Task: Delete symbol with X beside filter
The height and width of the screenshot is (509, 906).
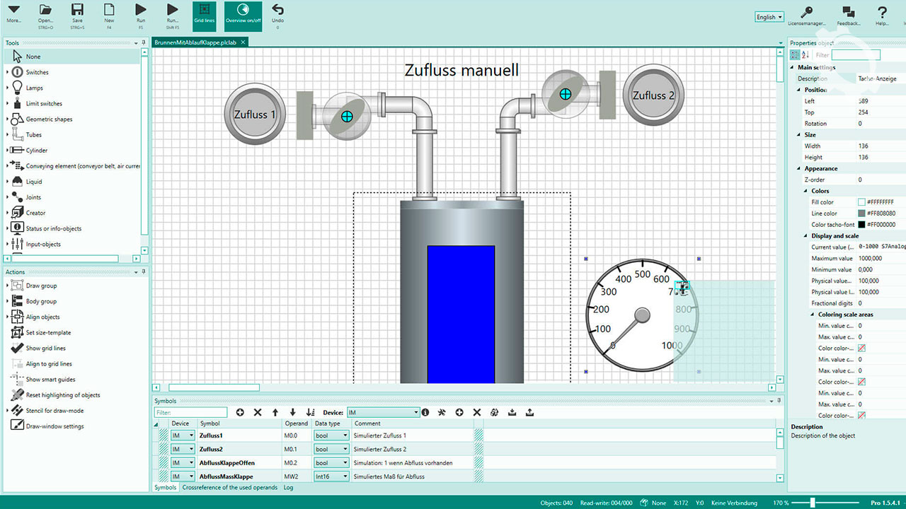Action: pos(258,412)
